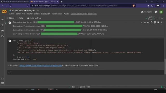Viewport: 166px width, 93px height.
Task: Click Copiar en Drive
Action: [x=34, y=18]
